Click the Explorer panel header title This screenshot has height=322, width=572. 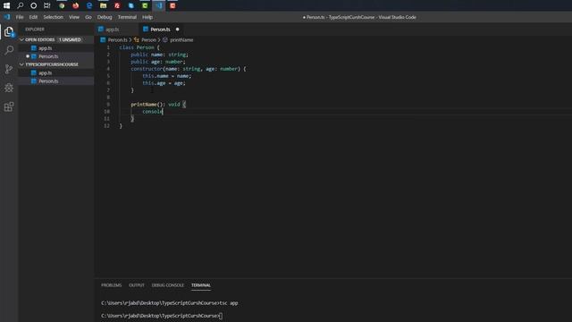click(35, 30)
